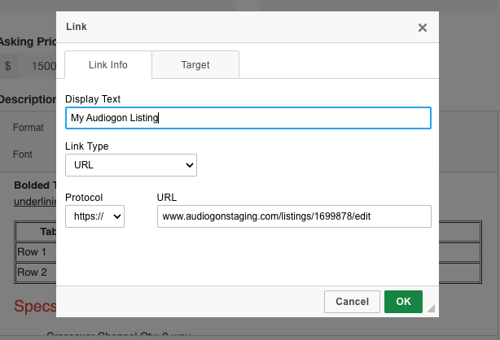Click the Font label in editor toolbar
500x340 pixels.
coord(23,155)
